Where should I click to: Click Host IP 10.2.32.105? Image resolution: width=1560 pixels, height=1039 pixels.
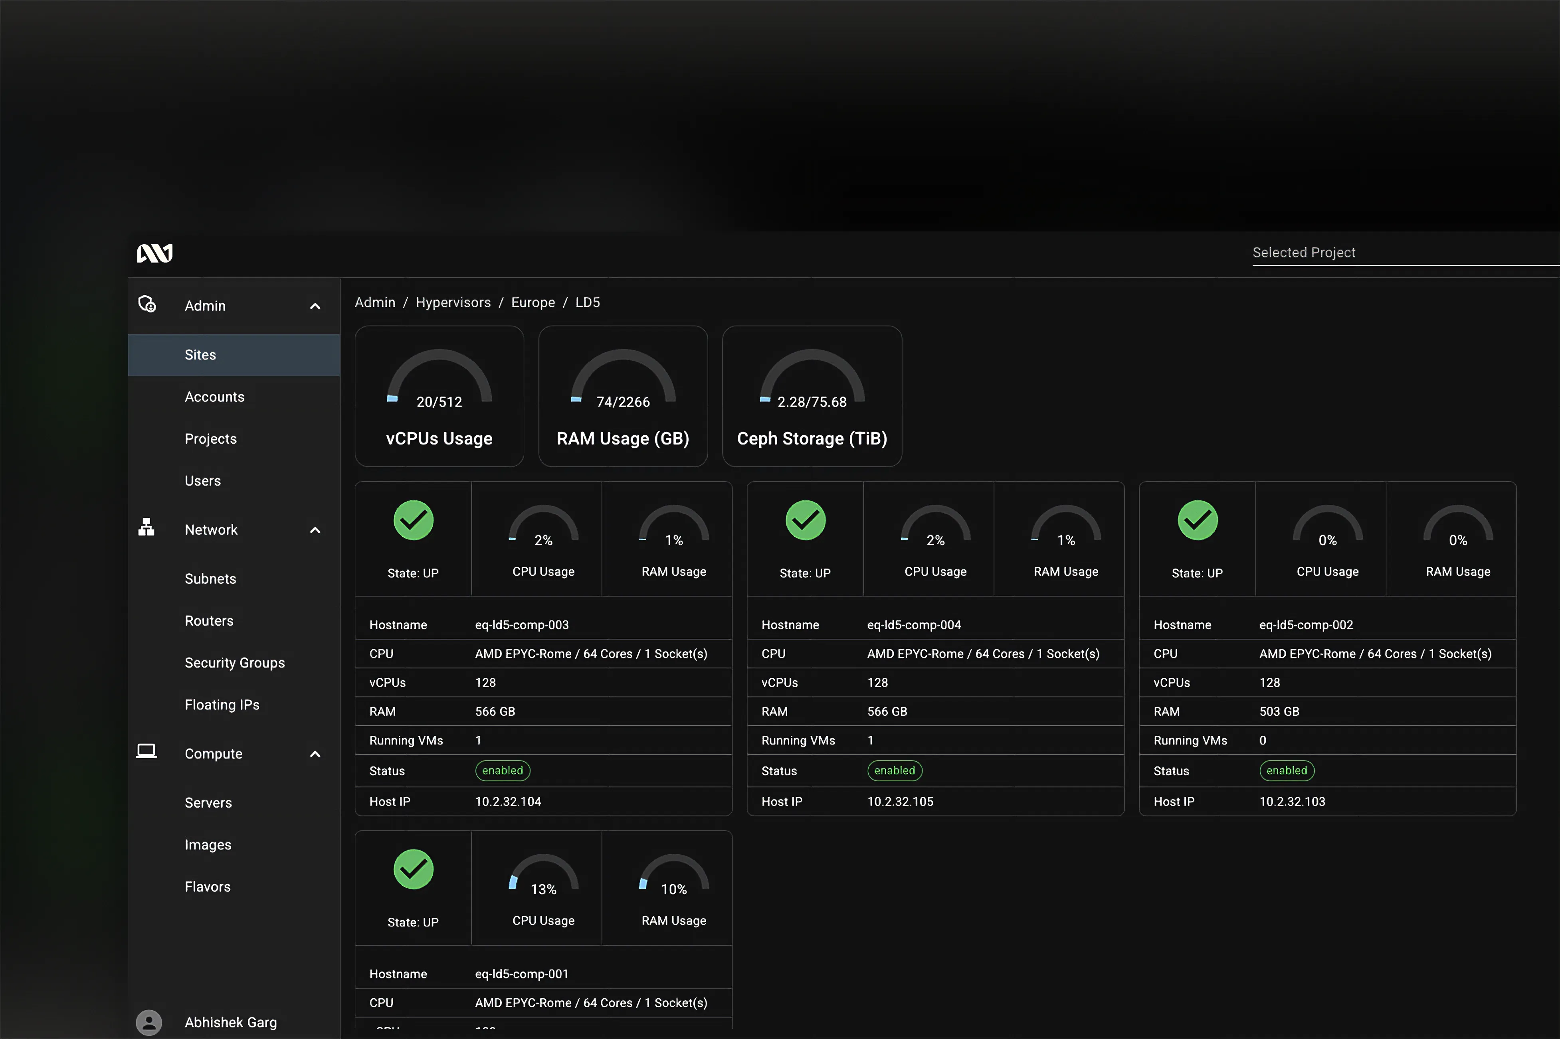pos(900,802)
